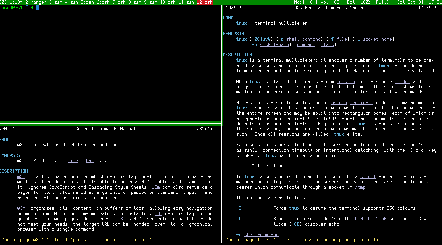This screenshot has width=442, height=245.
Task: Click 'w3m' link before 'can also serve as a'
Action: (156, 187)
